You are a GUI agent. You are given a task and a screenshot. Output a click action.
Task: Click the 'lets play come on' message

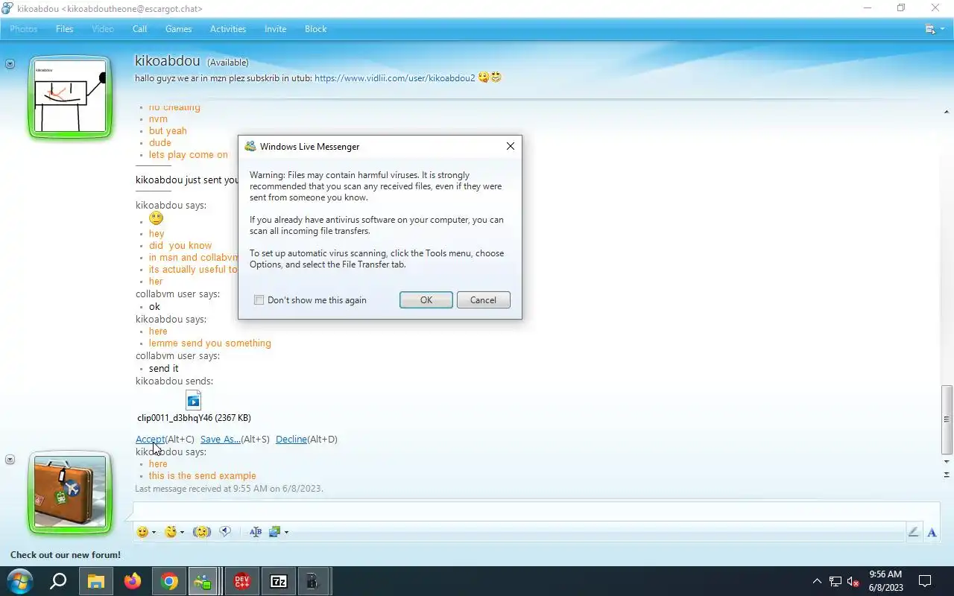click(189, 155)
